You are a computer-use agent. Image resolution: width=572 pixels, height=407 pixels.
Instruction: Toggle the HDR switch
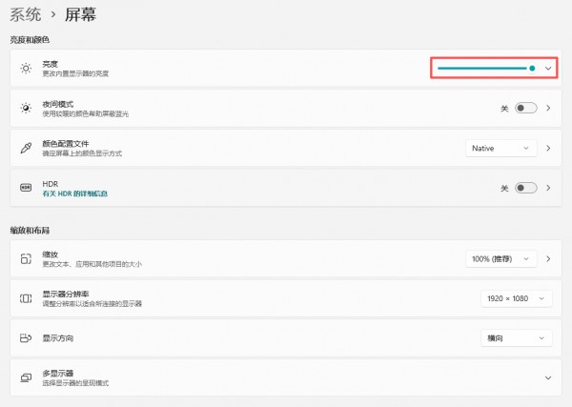click(x=525, y=188)
